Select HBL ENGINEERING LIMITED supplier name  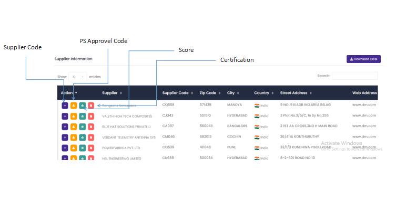121,158
